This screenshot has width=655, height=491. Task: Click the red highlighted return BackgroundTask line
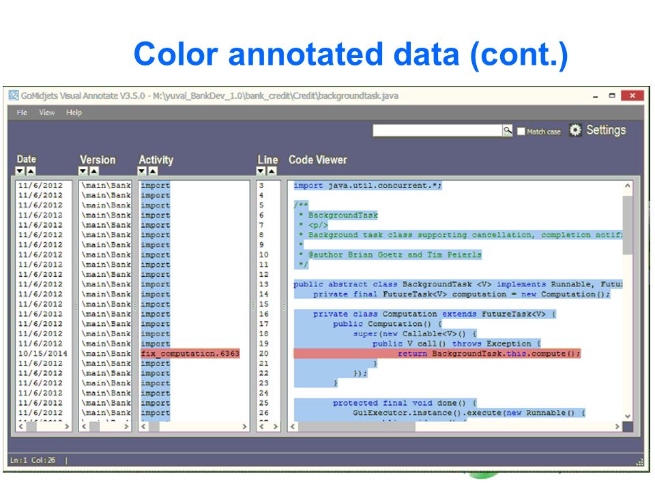coord(437,354)
